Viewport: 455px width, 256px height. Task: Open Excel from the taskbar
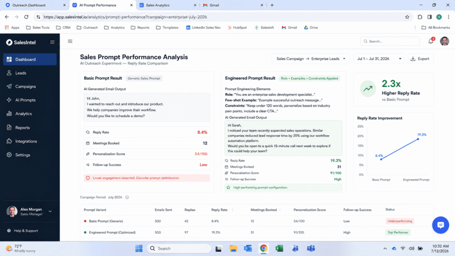(279, 248)
